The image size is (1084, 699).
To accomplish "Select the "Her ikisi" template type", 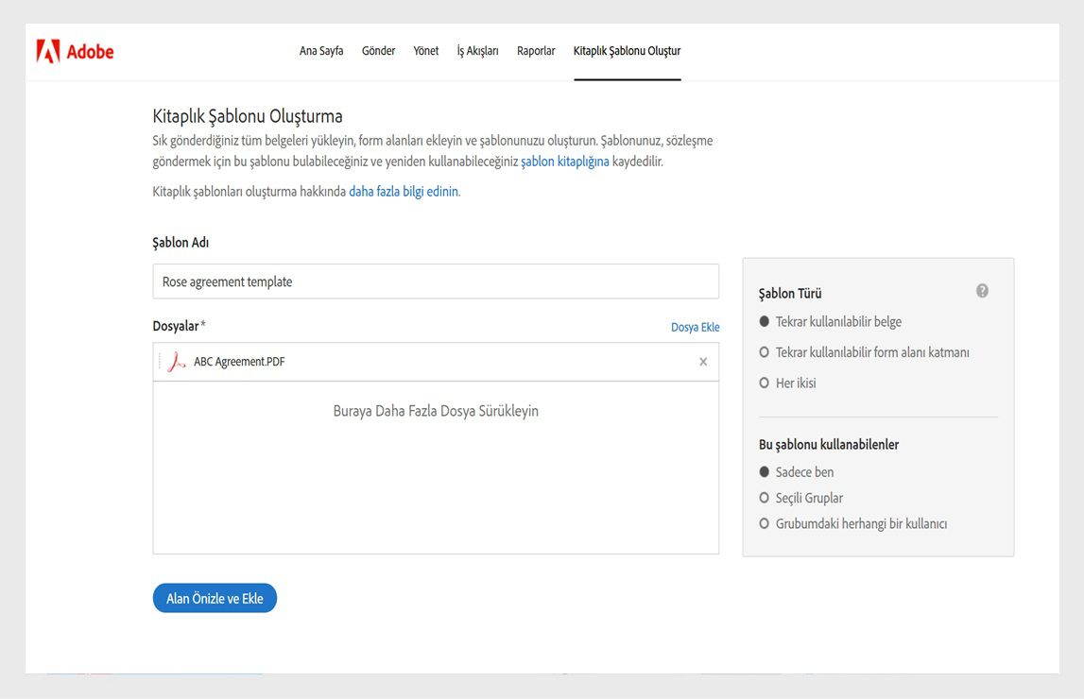I will 765,384.
